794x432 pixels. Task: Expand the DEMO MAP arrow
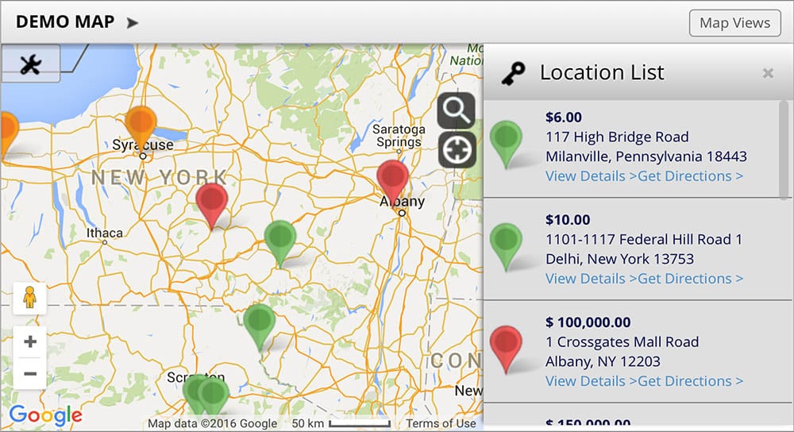pos(133,23)
